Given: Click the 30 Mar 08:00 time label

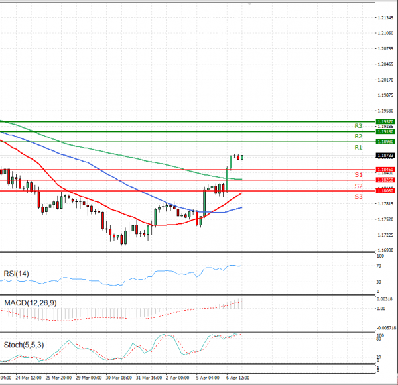Looking at the screenshot, I should [x=119, y=378].
